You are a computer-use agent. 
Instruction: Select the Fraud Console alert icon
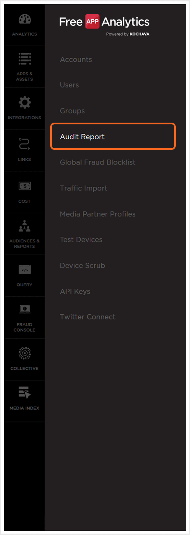pyautogui.click(x=24, y=310)
